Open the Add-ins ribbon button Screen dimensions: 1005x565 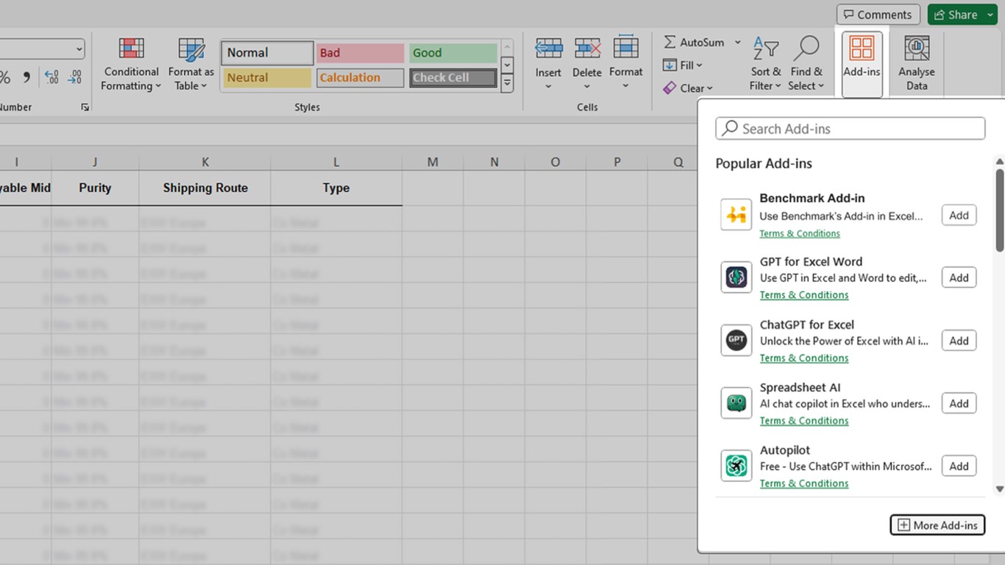pos(862,64)
